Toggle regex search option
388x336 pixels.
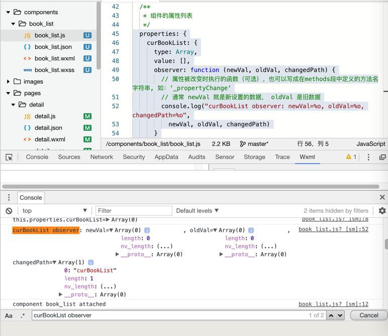point(23,315)
